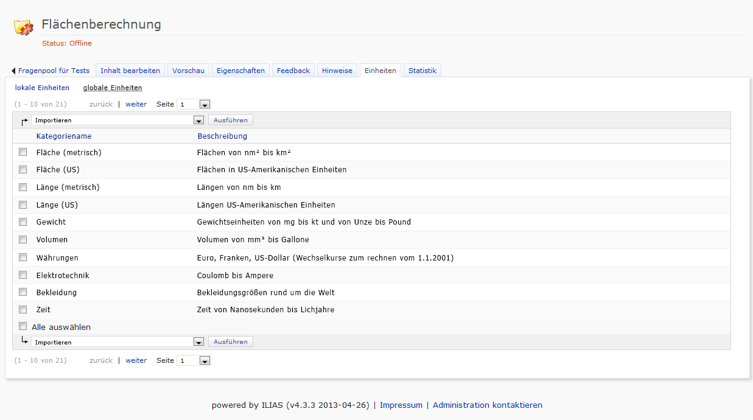
Task: Enable the Elektrotechnik checkbox
Action: tap(23, 275)
